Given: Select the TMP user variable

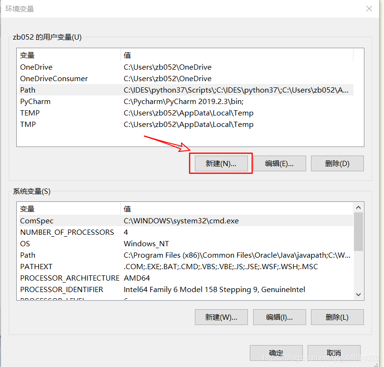Looking at the screenshot, I should tap(186, 124).
